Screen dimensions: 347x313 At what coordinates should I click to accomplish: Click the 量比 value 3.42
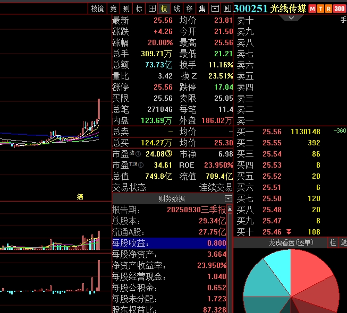click(x=165, y=76)
